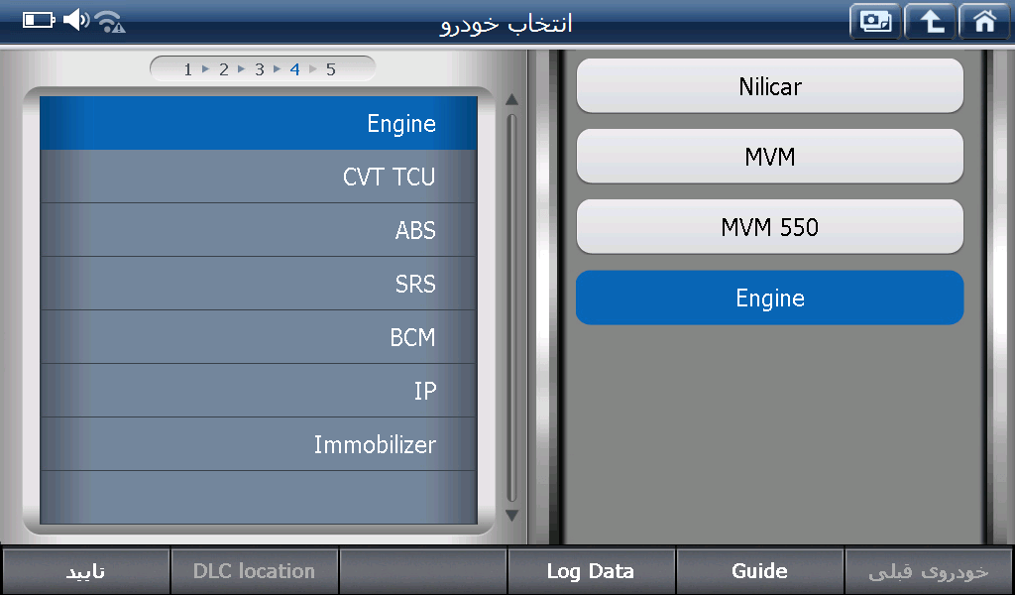
Task: Click the speaker volume icon
Action: pos(75,20)
